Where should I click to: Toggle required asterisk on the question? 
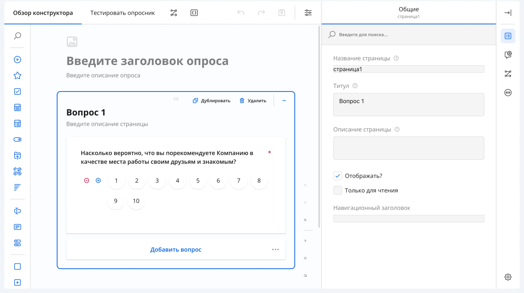(x=269, y=153)
